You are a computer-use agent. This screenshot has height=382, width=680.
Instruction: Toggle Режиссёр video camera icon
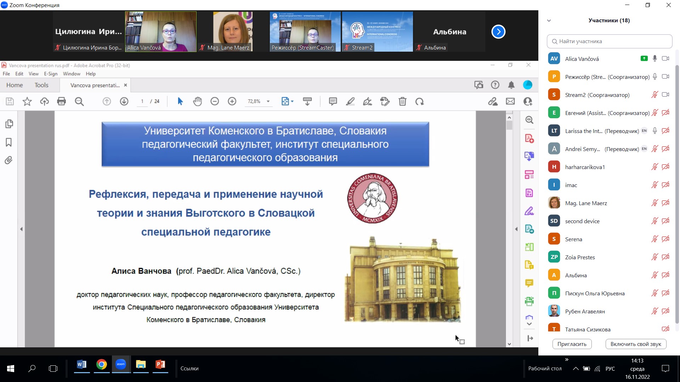pos(665,77)
